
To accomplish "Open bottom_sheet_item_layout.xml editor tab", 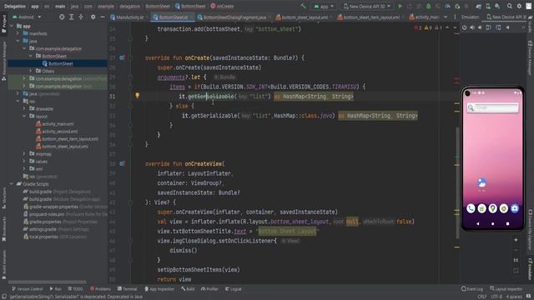I will (369, 17).
